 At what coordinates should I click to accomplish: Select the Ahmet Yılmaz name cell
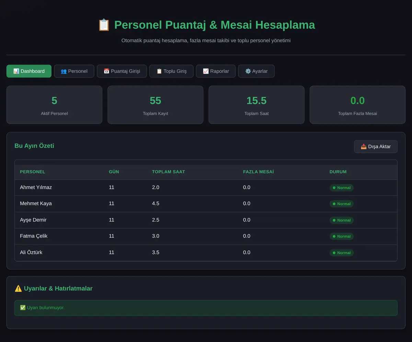click(36, 187)
